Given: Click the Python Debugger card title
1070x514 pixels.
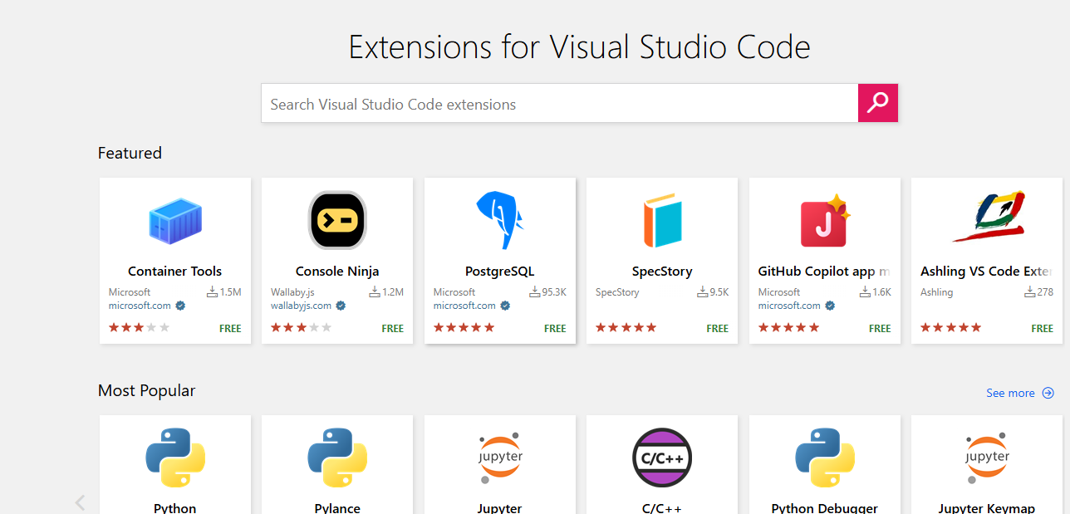Looking at the screenshot, I should [825, 508].
